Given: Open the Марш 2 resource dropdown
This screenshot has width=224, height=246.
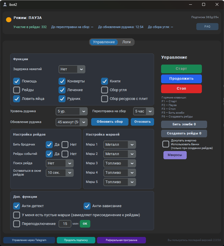Looking at the screenshot, I should pos(120,154).
